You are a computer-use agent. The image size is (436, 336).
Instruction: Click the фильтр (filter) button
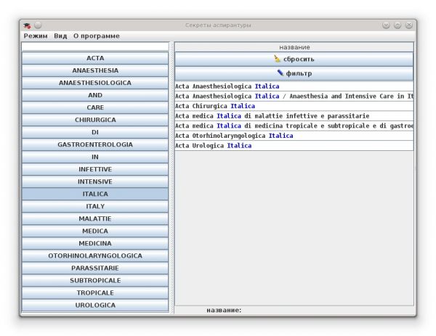pos(294,73)
